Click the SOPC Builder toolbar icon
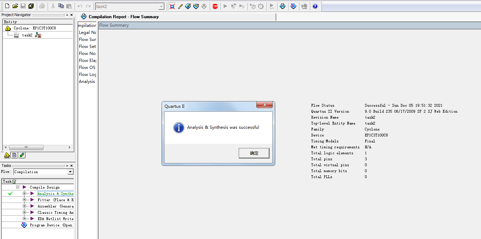481x239 pixels. (x=304, y=6)
